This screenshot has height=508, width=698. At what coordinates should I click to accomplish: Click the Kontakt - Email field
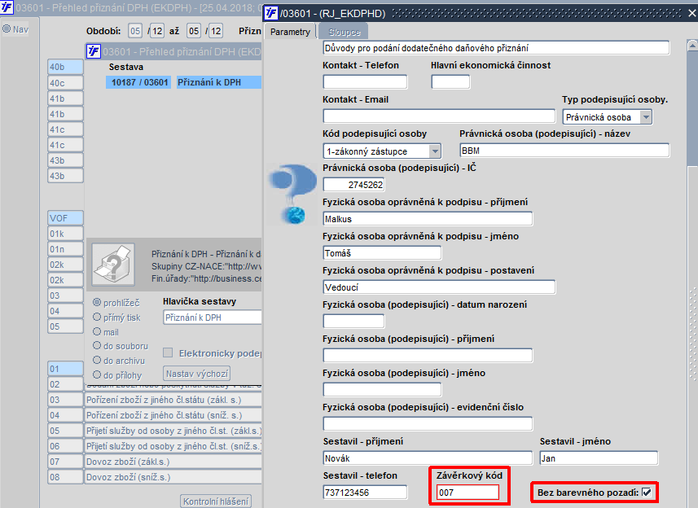coord(439,116)
